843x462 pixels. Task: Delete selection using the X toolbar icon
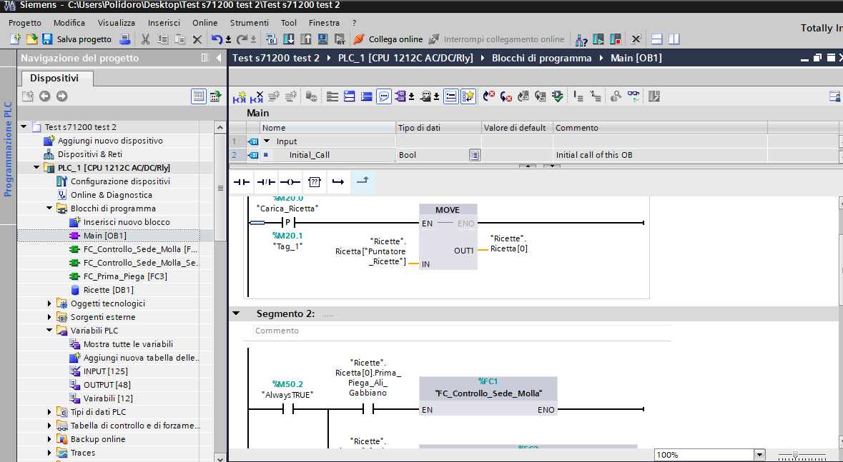click(197, 39)
